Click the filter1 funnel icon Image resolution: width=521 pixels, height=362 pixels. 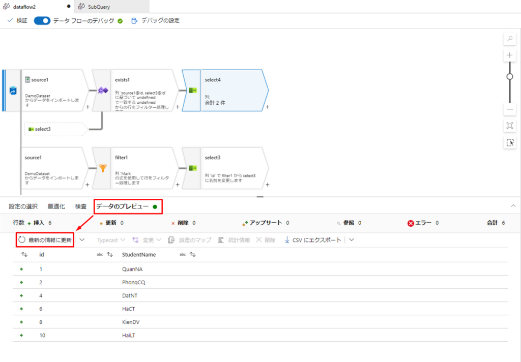[103, 168]
